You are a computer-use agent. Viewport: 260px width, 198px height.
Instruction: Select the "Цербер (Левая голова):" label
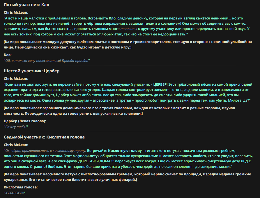tap(25, 121)
